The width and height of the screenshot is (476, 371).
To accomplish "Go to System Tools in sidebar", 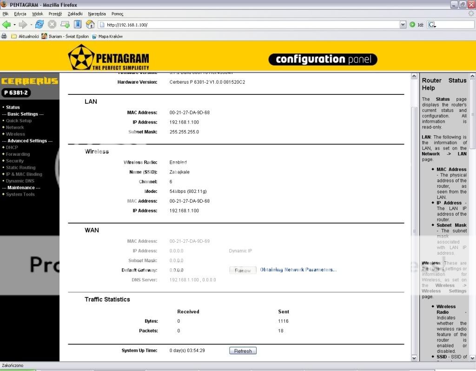I will [x=20, y=194].
